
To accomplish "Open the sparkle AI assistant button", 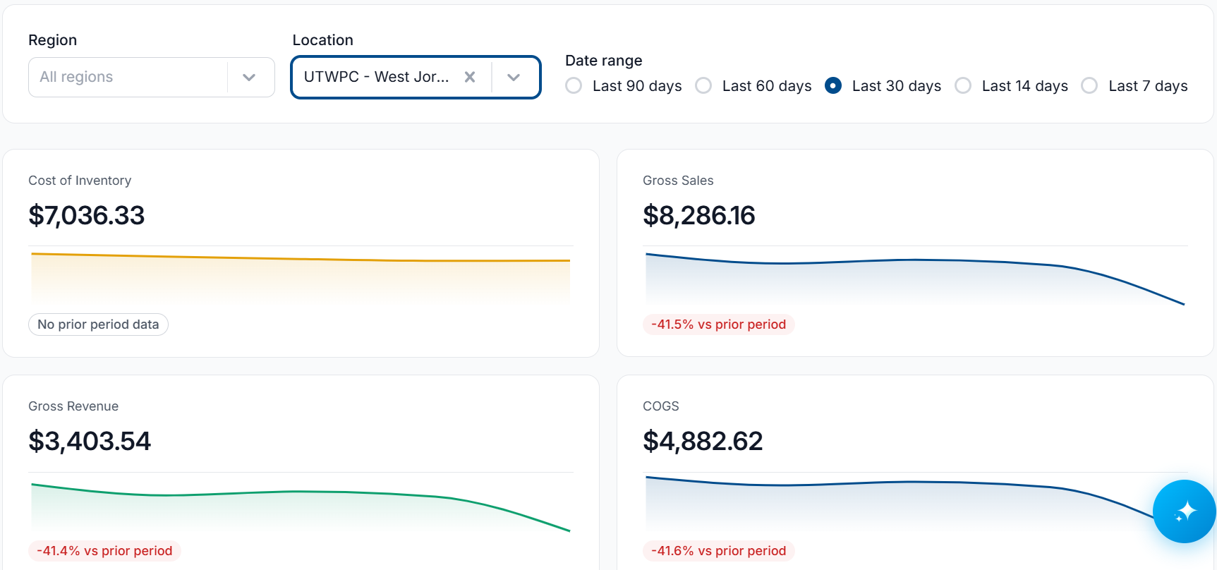I will [1184, 511].
